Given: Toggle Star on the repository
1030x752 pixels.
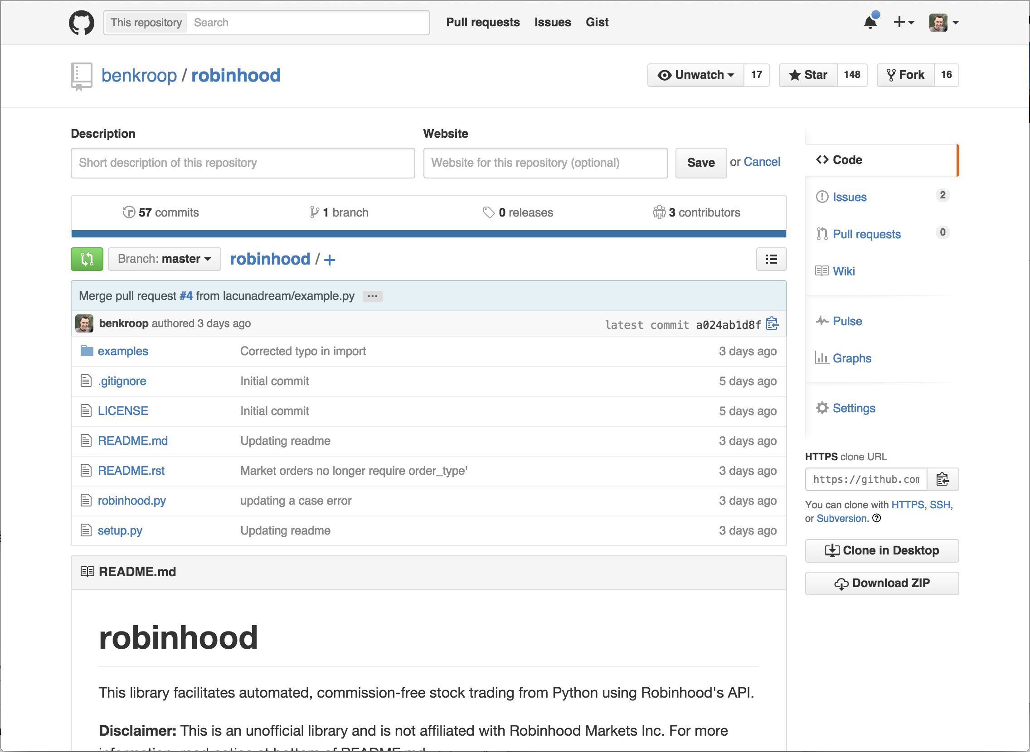Looking at the screenshot, I should [808, 75].
